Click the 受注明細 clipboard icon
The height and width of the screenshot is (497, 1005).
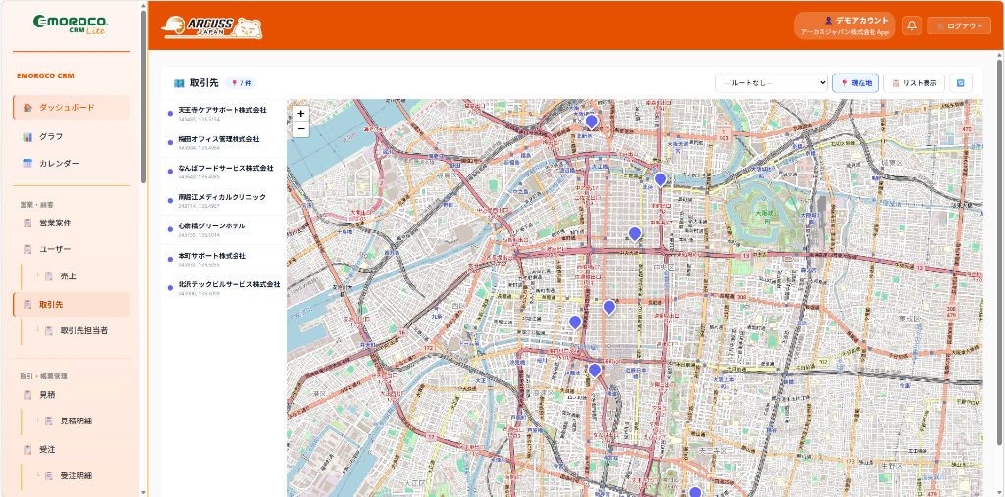49,475
